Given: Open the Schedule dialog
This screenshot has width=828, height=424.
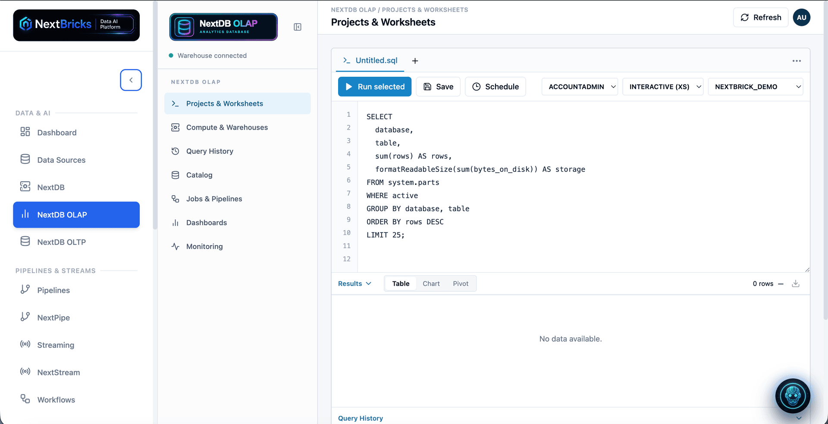Looking at the screenshot, I should pyautogui.click(x=496, y=87).
